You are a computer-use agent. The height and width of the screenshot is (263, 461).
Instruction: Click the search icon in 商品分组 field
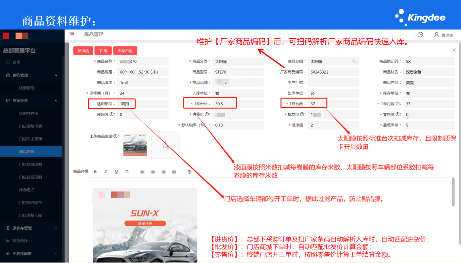pos(354,61)
